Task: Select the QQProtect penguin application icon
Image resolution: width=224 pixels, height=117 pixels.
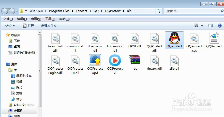Action: tap(174, 38)
